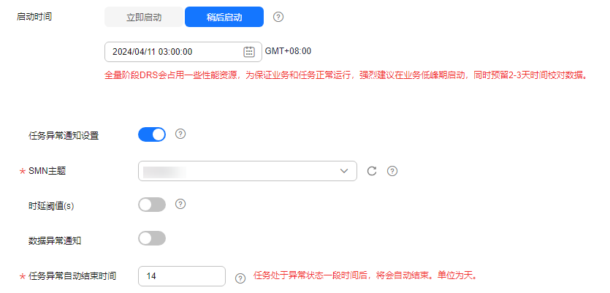Focus the 任务异常自动结束时间 field showing 14

(182, 276)
